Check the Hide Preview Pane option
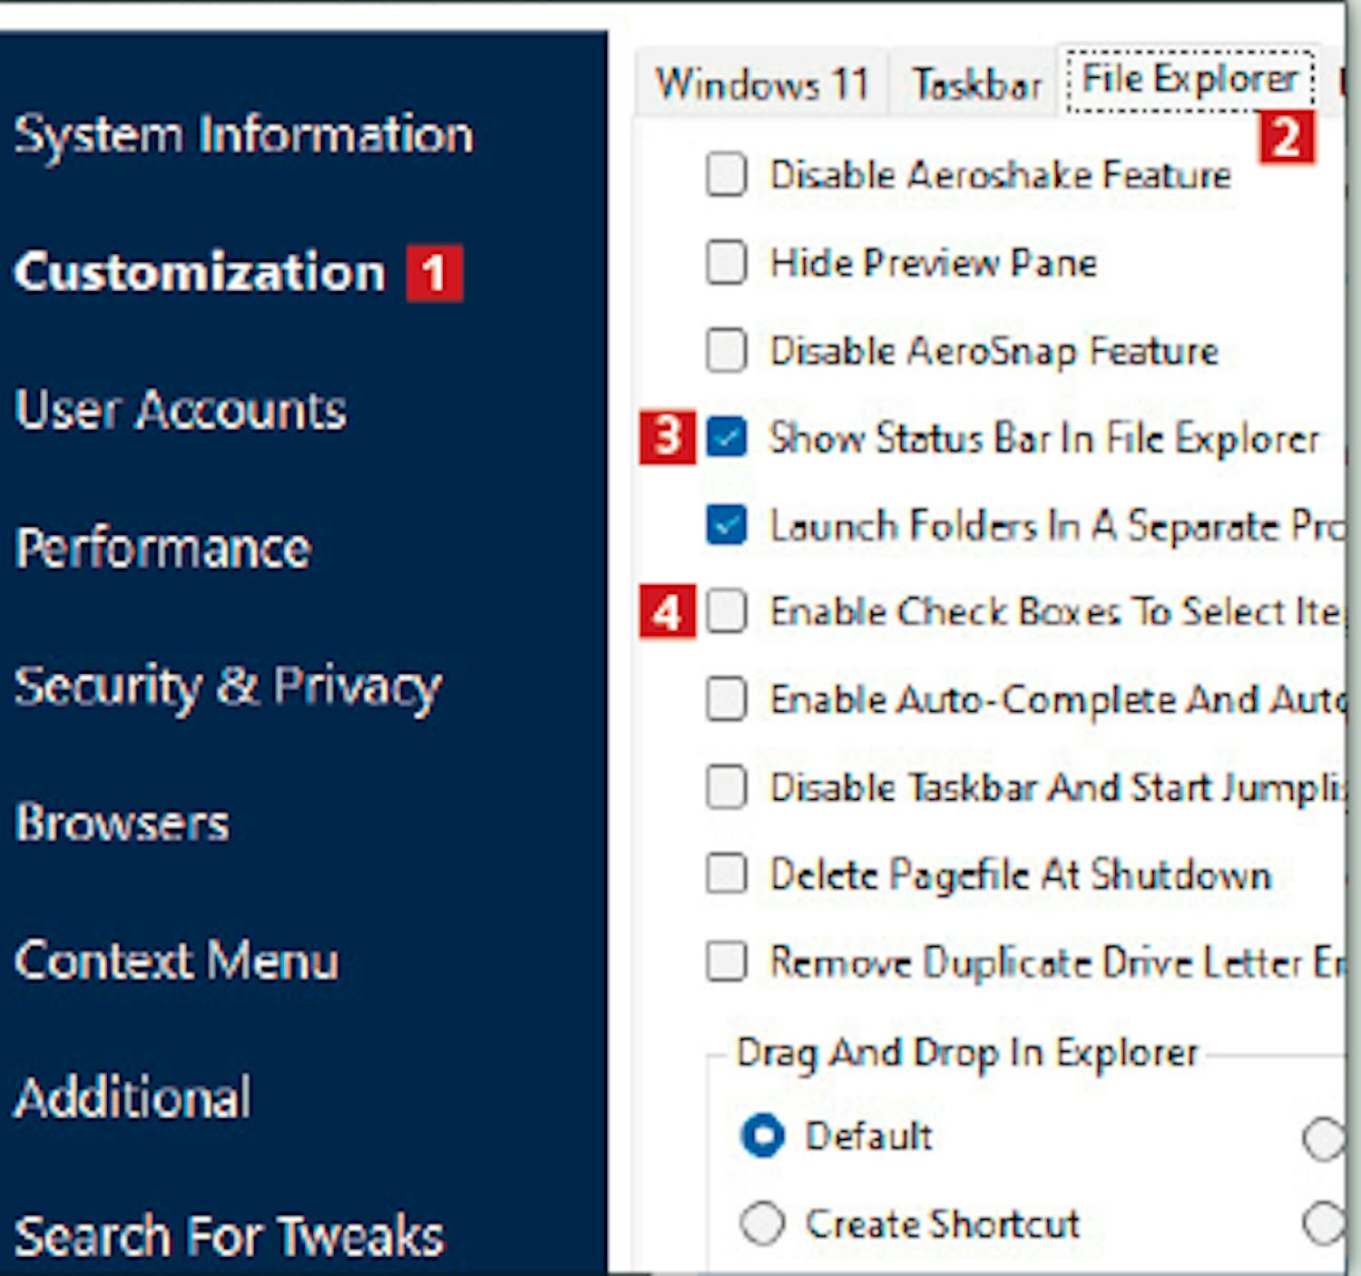 (727, 262)
